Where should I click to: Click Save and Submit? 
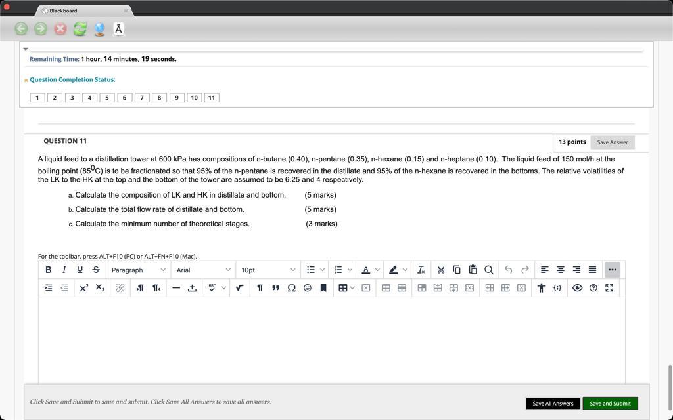click(610, 403)
